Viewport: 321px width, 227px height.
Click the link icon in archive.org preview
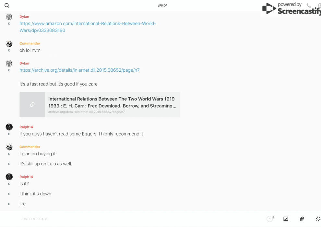[x=32, y=104]
